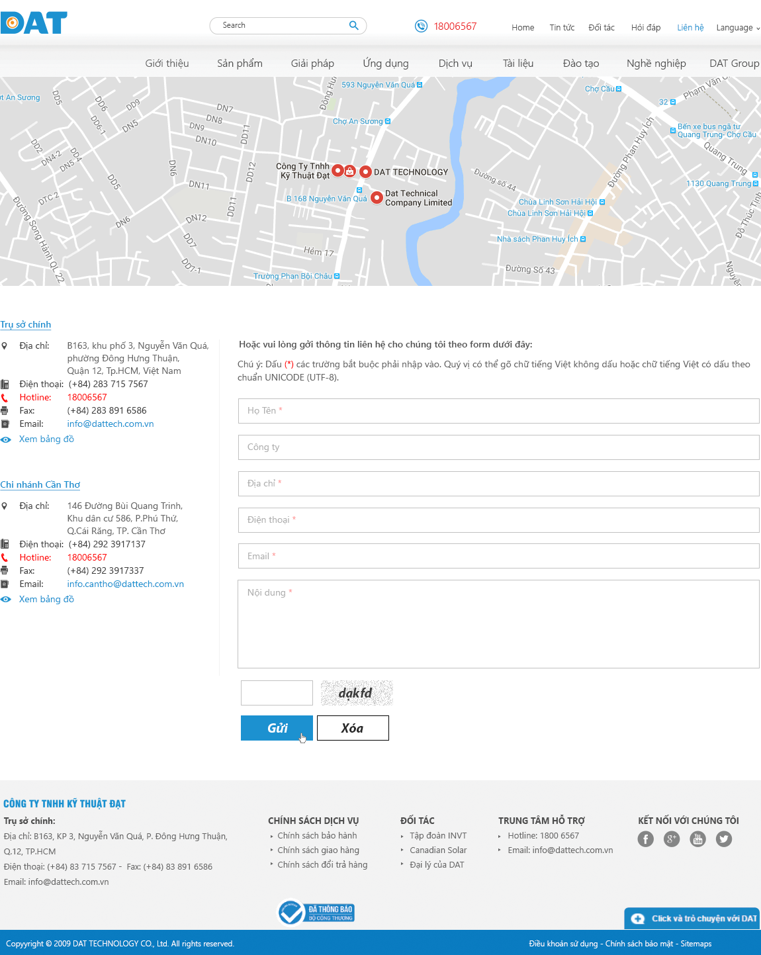
Task: Open Chính sách bảo hành footer link
Action: (x=317, y=836)
